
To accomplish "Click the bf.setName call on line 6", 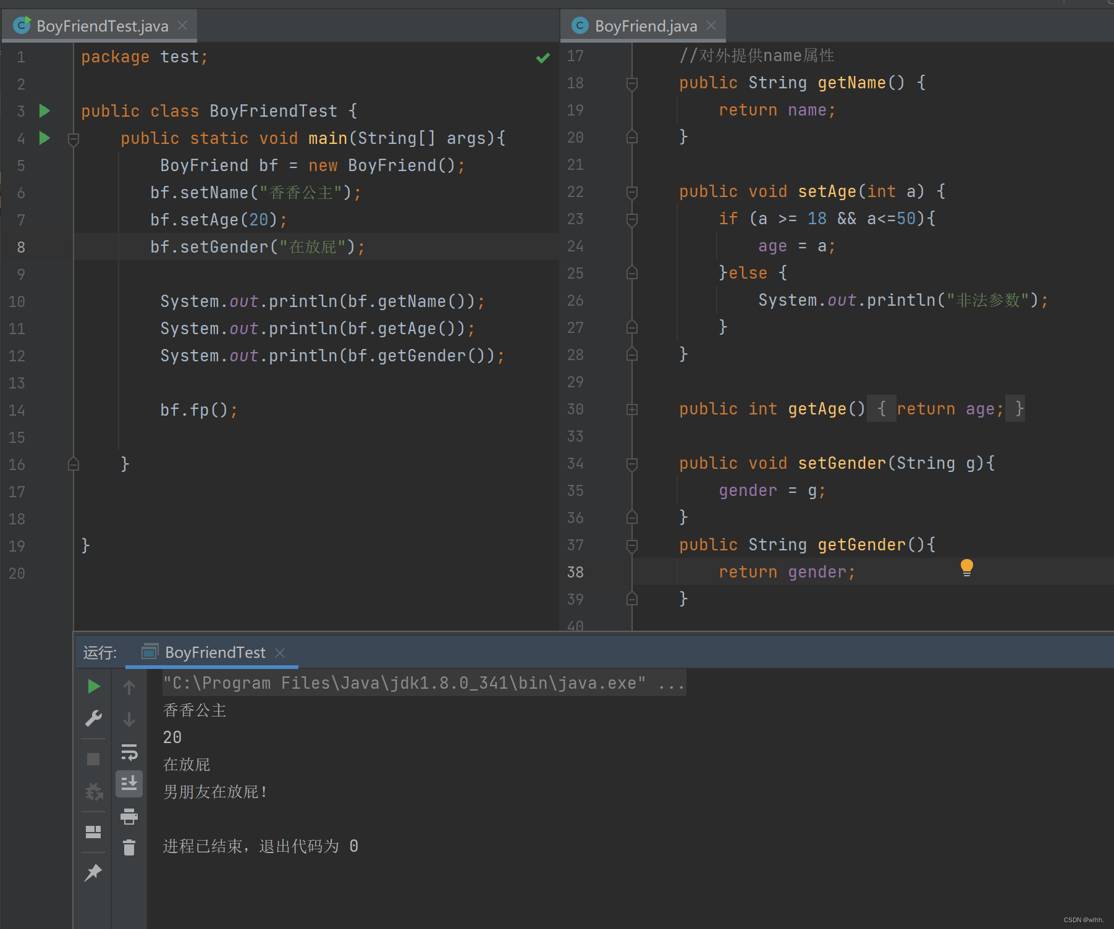I will (256, 193).
